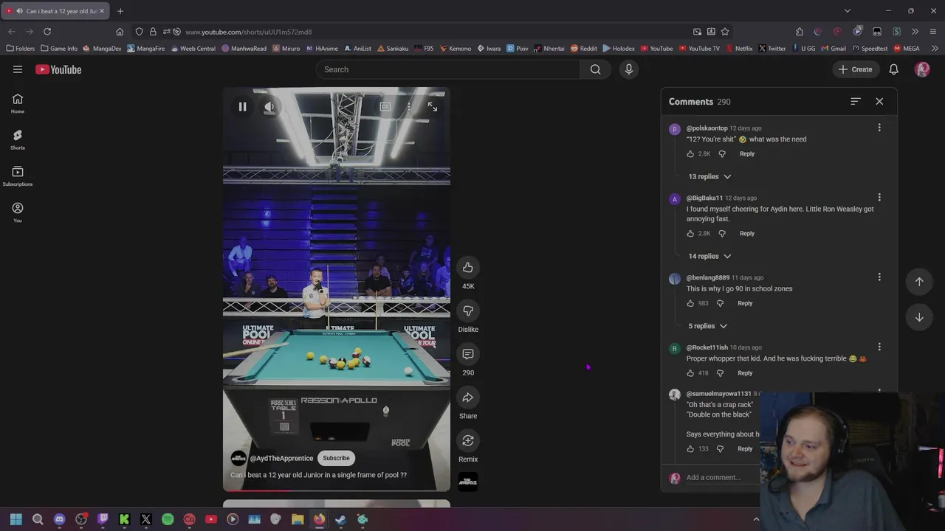Open the Short's more options menu

coord(409,107)
